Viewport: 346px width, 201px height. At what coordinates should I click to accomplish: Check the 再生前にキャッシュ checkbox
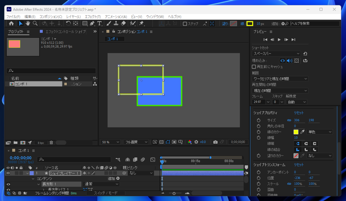pyautogui.click(x=254, y=67)
